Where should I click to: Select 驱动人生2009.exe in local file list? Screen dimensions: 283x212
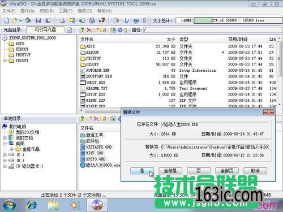[x=103, y=165]
